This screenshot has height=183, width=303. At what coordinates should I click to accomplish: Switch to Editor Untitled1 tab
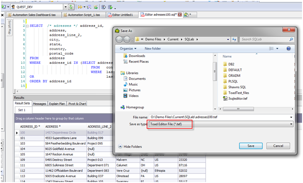pyautogui.click(x=123, y=15)
